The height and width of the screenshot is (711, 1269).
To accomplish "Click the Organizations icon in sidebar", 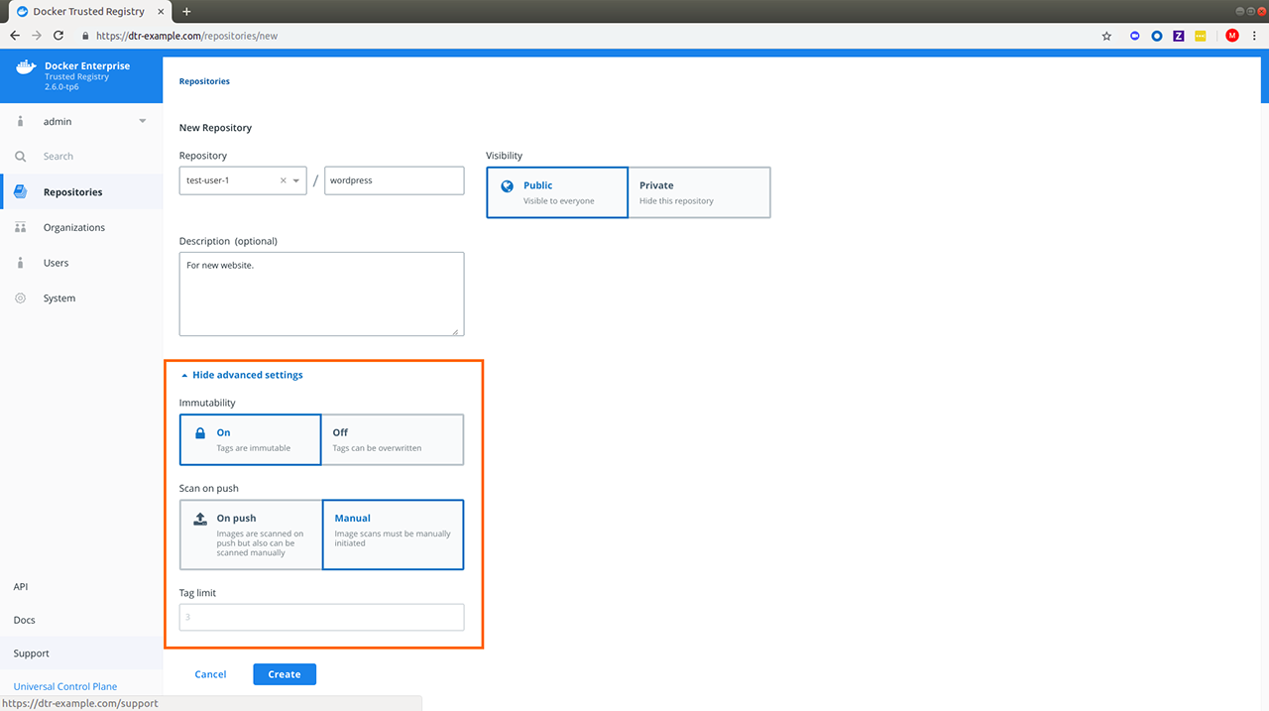I will point(21,227).
